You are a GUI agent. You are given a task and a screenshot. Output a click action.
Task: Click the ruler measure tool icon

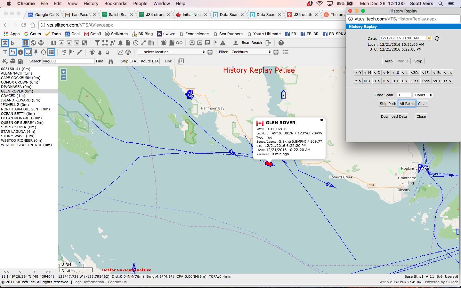79,52
